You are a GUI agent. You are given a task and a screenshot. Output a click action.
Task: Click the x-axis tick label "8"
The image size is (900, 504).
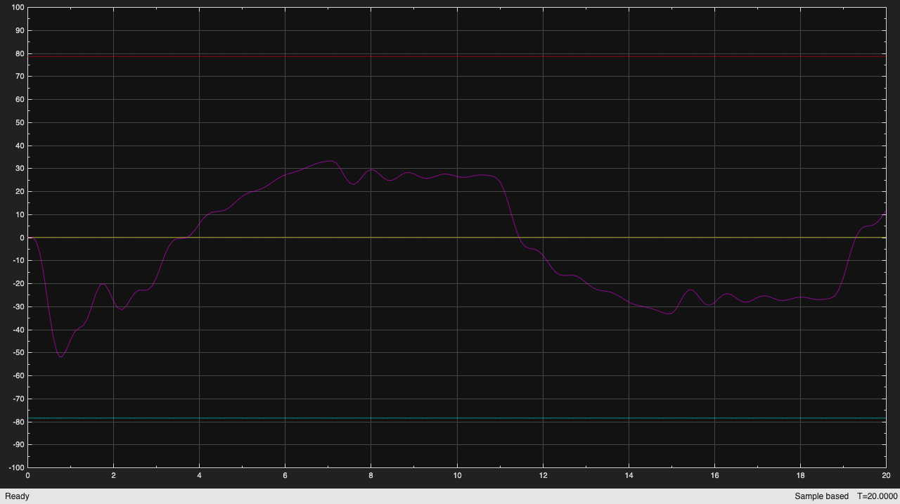(x=371, y=475)
